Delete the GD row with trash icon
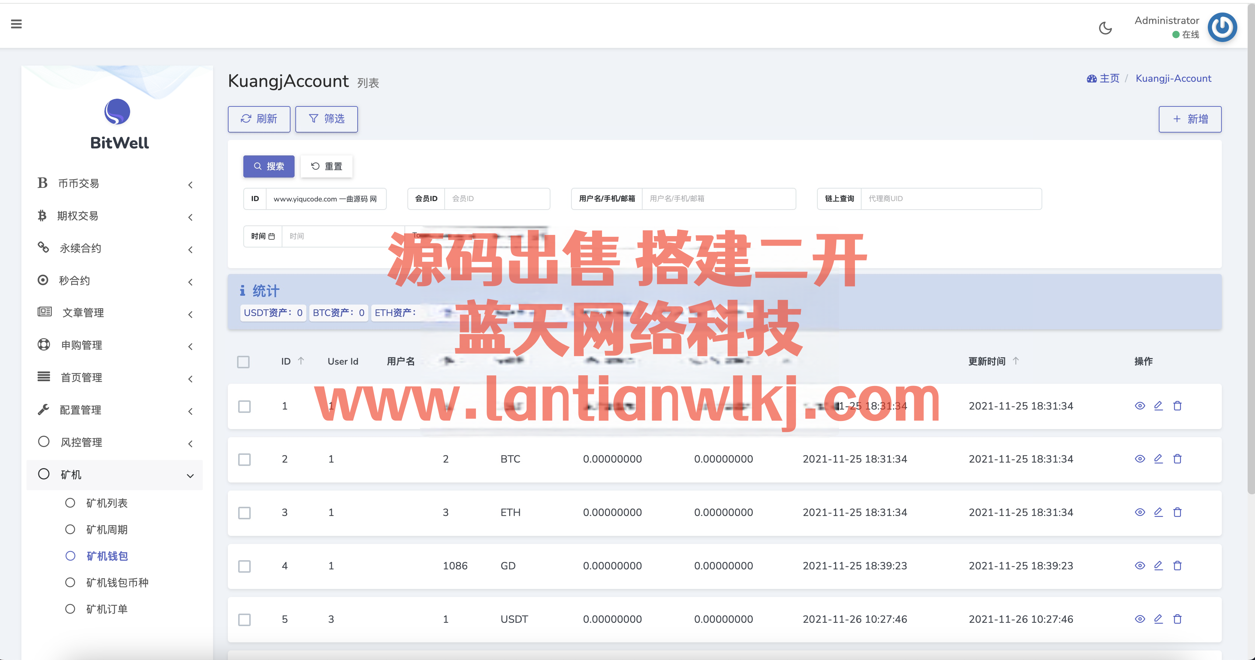The width and height of the screenshot is (1255, 660). [1177, 566]
